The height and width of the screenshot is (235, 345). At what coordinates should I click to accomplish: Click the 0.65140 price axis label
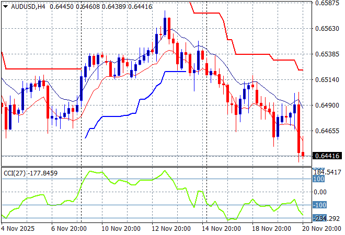(327, 79)
